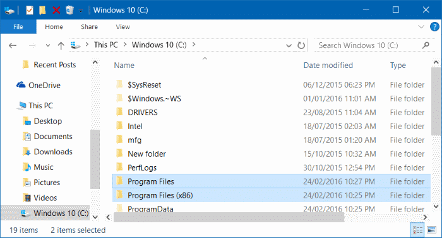The width and height of the screenshot is (442, 238).
Task: Expand the ribbon with the chevron
Action: pos(421,27)
